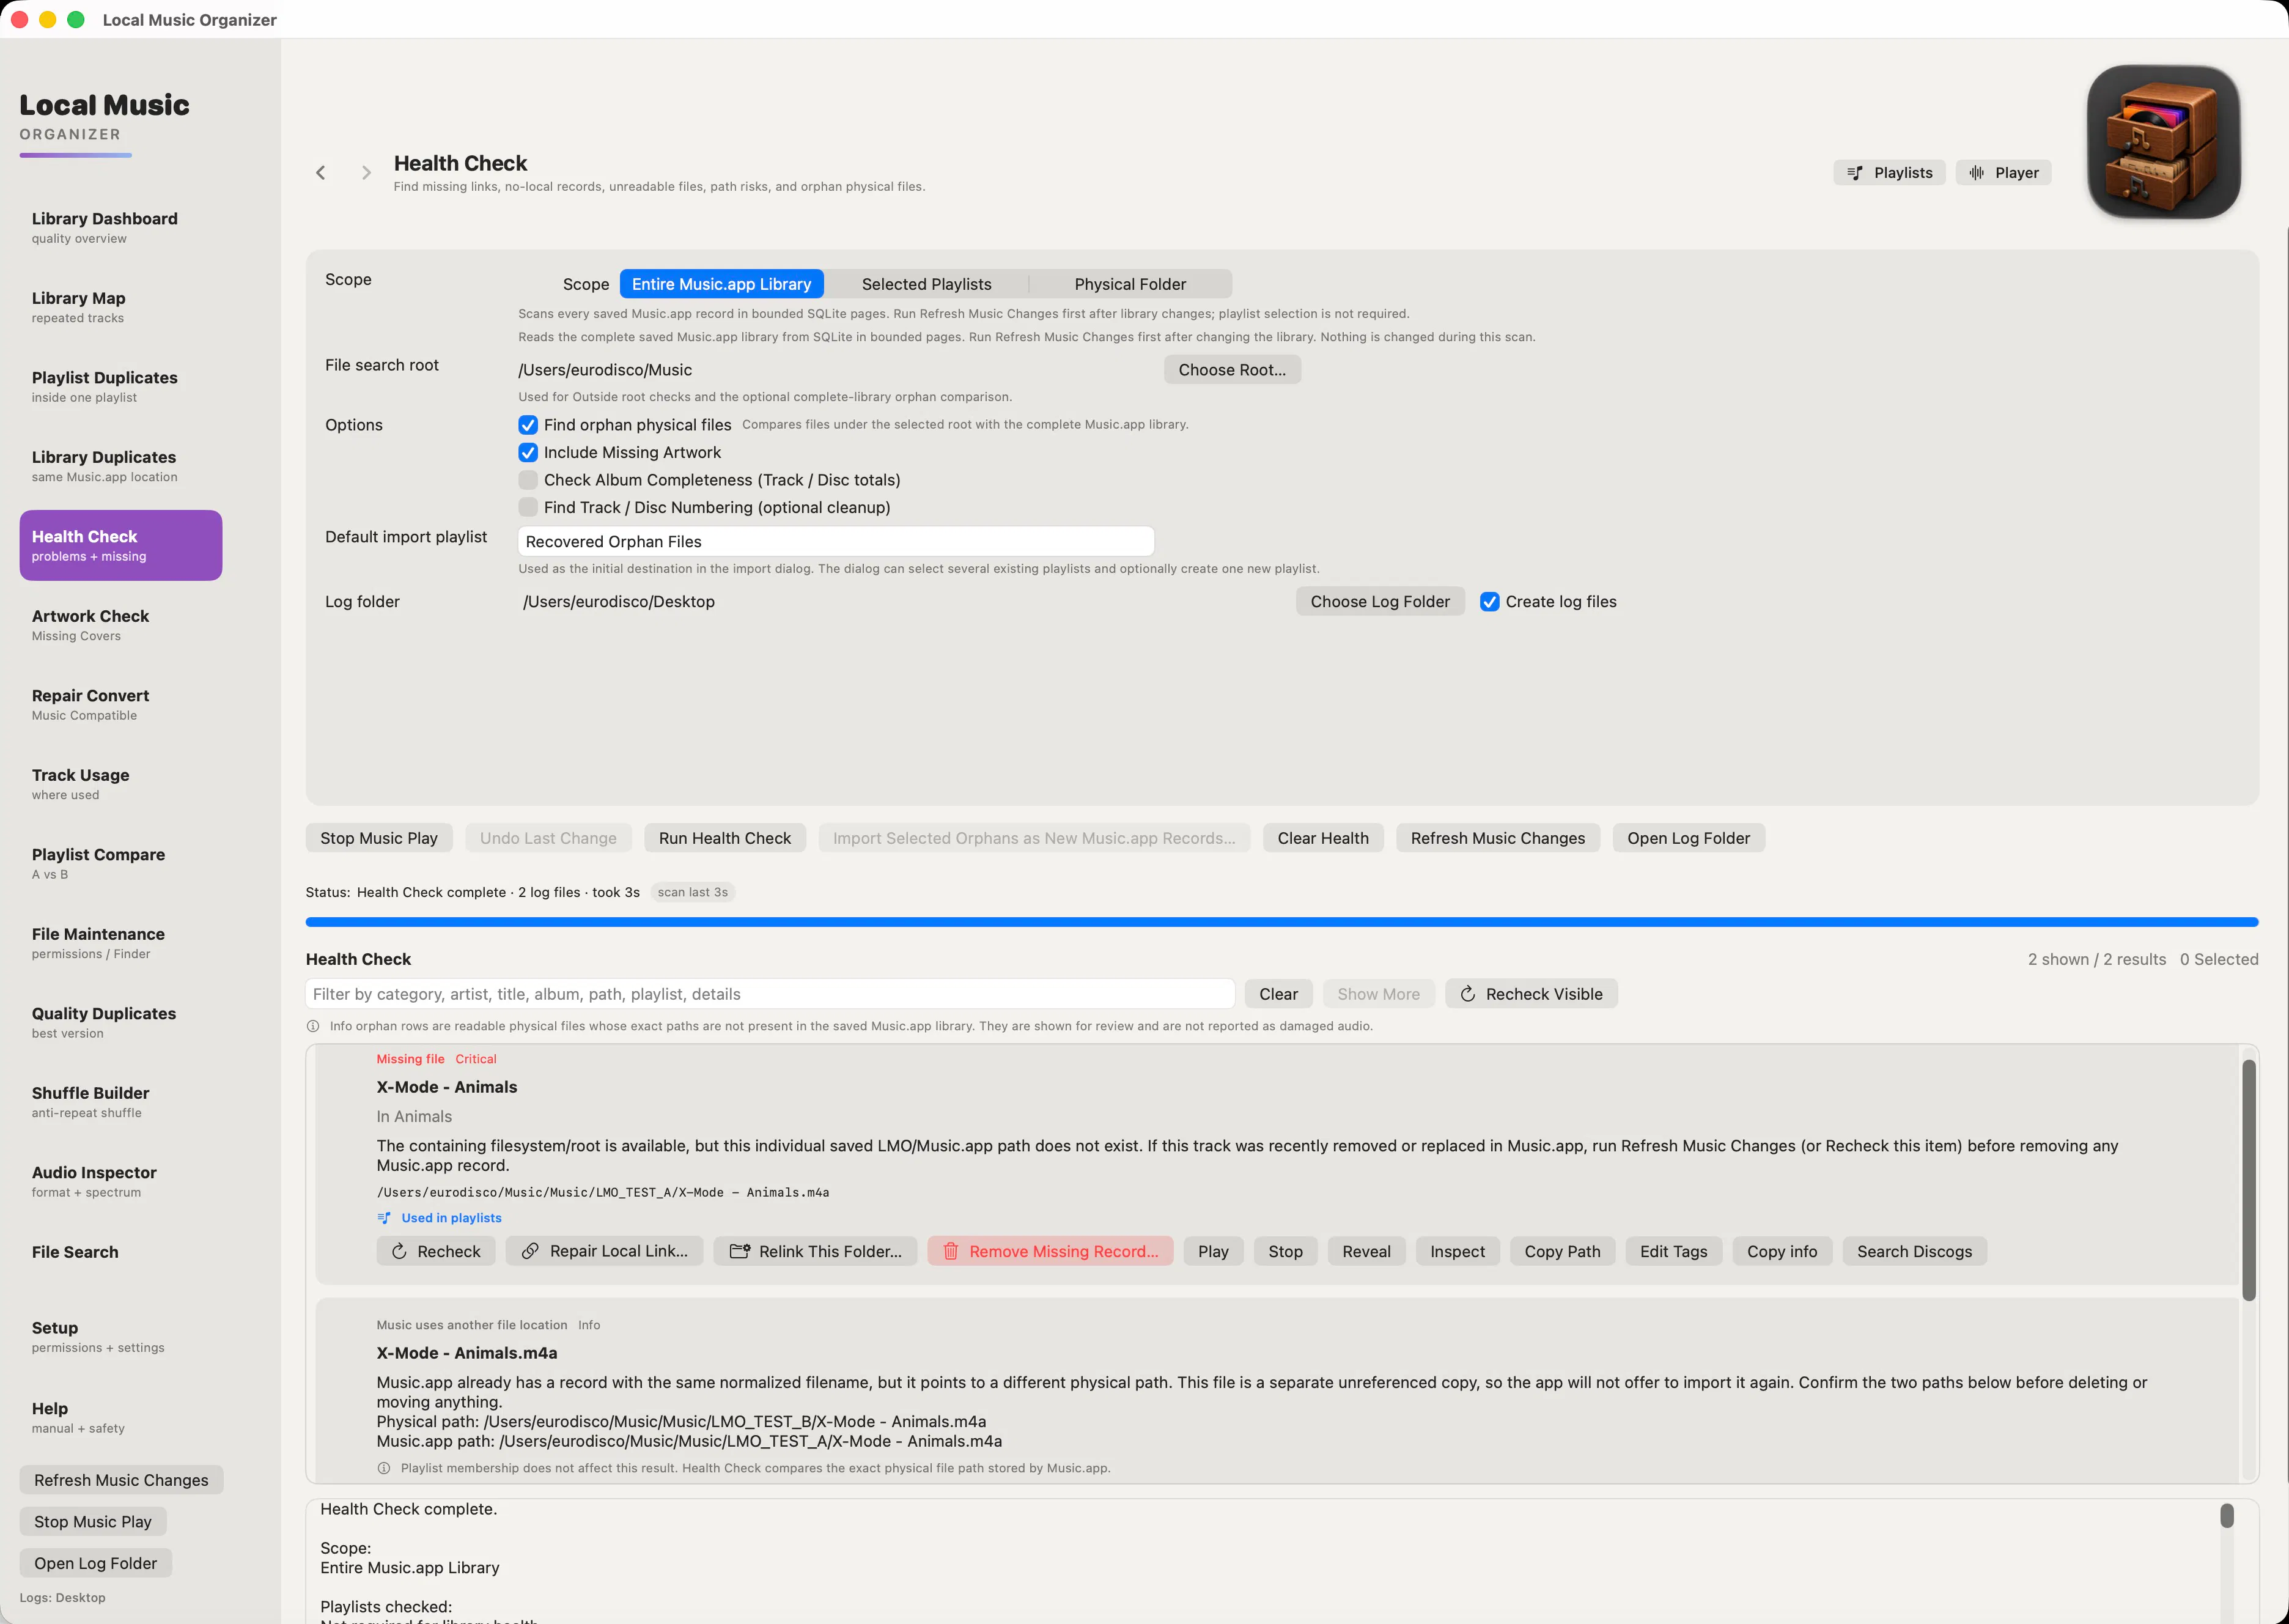Click the blue scan progress bar
The height and width of the screenshot is (1624, 2289).
coord(1282,922)
